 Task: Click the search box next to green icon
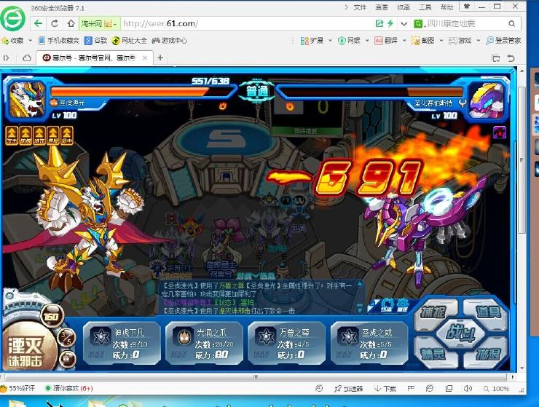[x=465, y=23]
